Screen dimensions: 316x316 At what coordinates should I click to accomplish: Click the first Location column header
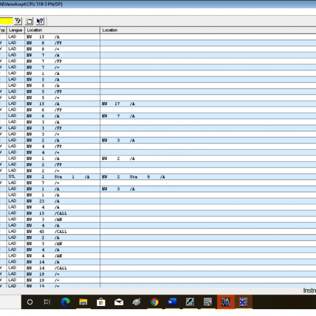pyautogui.click(x=62, y=30)
